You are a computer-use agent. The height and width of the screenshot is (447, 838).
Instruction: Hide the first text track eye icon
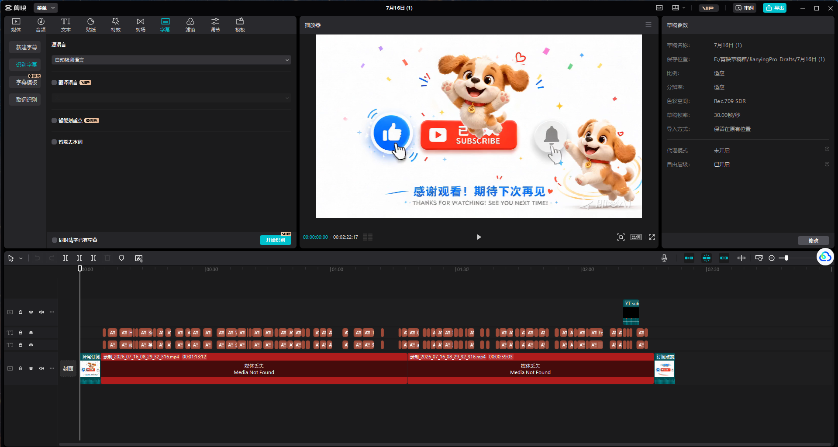click(31, 333)
